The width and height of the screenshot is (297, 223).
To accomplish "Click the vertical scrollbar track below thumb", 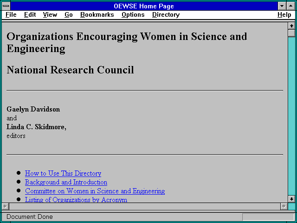I will tap(291, 116).
